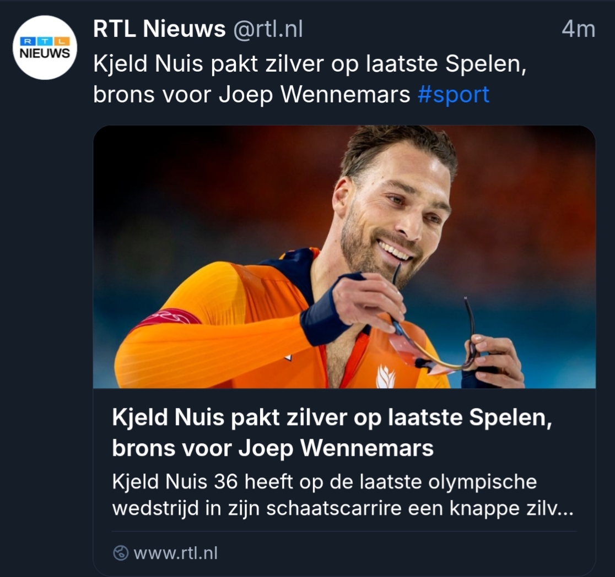Image resolution: width=615 pixels, height=577 pixels.
Task: Open the #sport hashtag
Action: [453, 95]
